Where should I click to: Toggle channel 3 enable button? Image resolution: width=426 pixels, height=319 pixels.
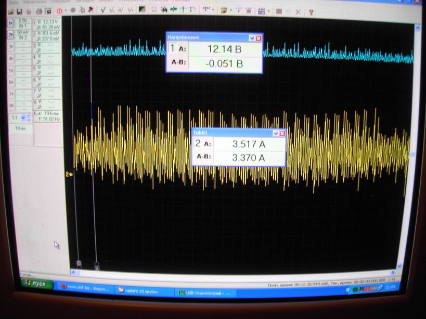10,46
